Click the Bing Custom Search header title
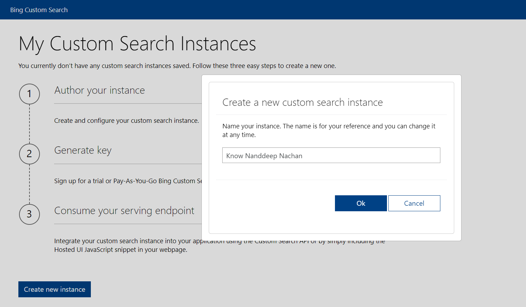The height and width of the screenshot is (307, 526). [39, 10]
